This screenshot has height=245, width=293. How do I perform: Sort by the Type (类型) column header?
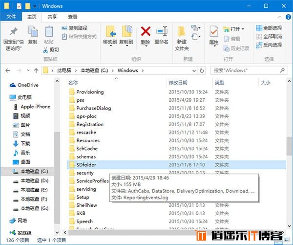tap(219, 83)
